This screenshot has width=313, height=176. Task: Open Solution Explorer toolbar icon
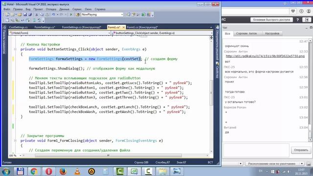tap(128, 15)
